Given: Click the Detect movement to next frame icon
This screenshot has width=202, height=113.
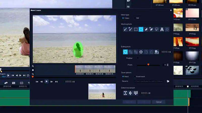Looking at the screenshot, I should pos(125,93).
